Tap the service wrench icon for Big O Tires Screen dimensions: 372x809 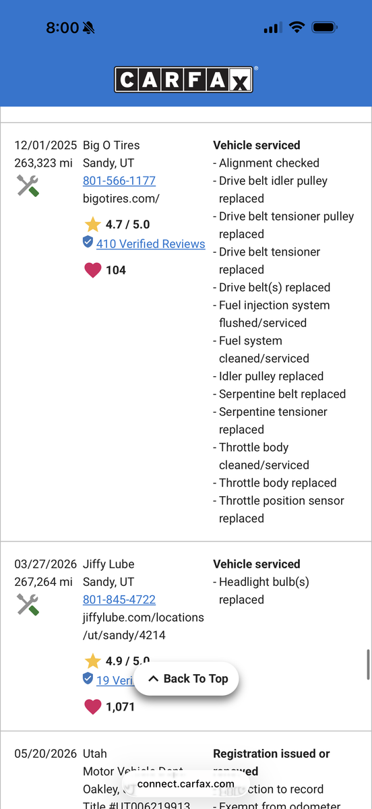(x=28, y=185)
